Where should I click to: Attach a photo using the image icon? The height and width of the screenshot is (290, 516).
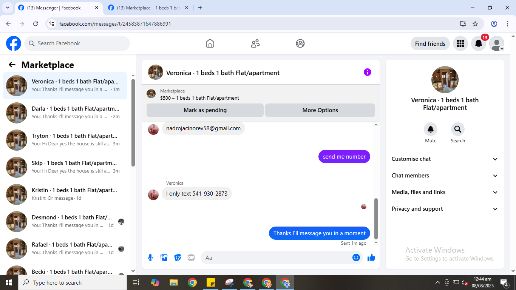pos(164,258)
